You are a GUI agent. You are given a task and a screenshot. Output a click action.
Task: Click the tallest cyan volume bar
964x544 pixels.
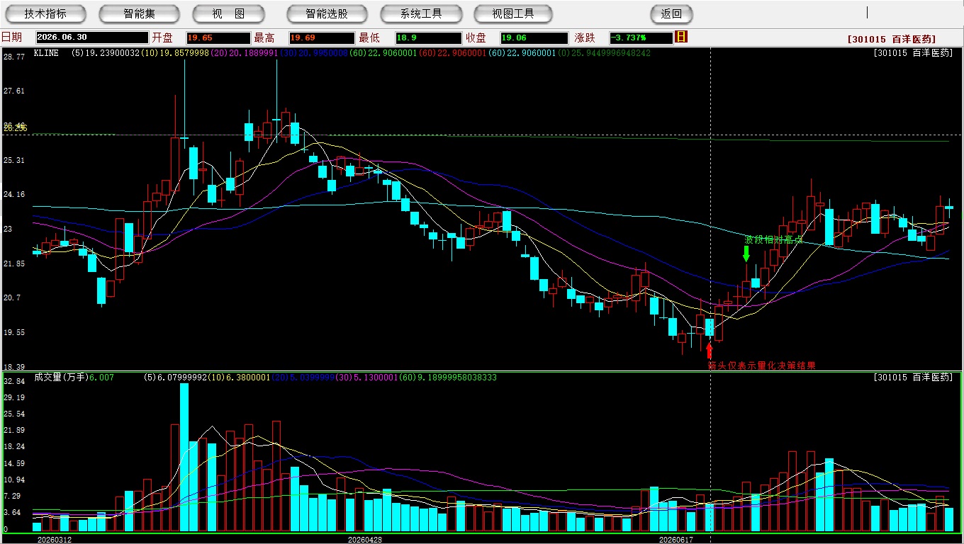184,457
